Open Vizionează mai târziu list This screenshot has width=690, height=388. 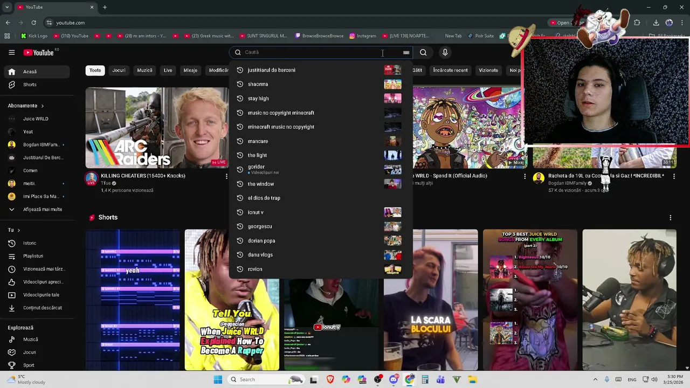point(37,269)
